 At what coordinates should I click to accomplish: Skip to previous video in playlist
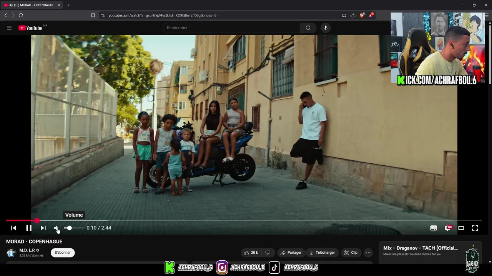tap(13, 228)
